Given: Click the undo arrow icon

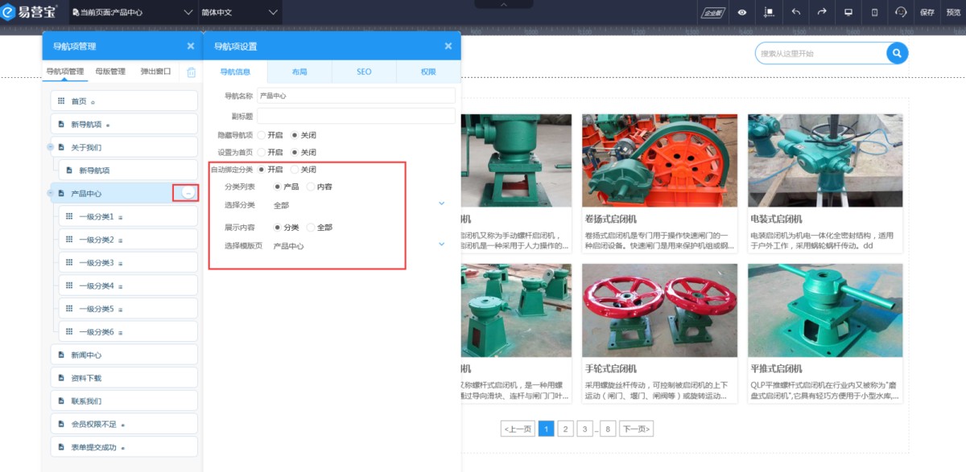Looking at the screenshot, I should pyautogui.click(x=795, y=12).
